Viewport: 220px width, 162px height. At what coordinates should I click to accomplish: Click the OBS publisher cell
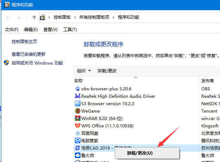tap(206, 89)
